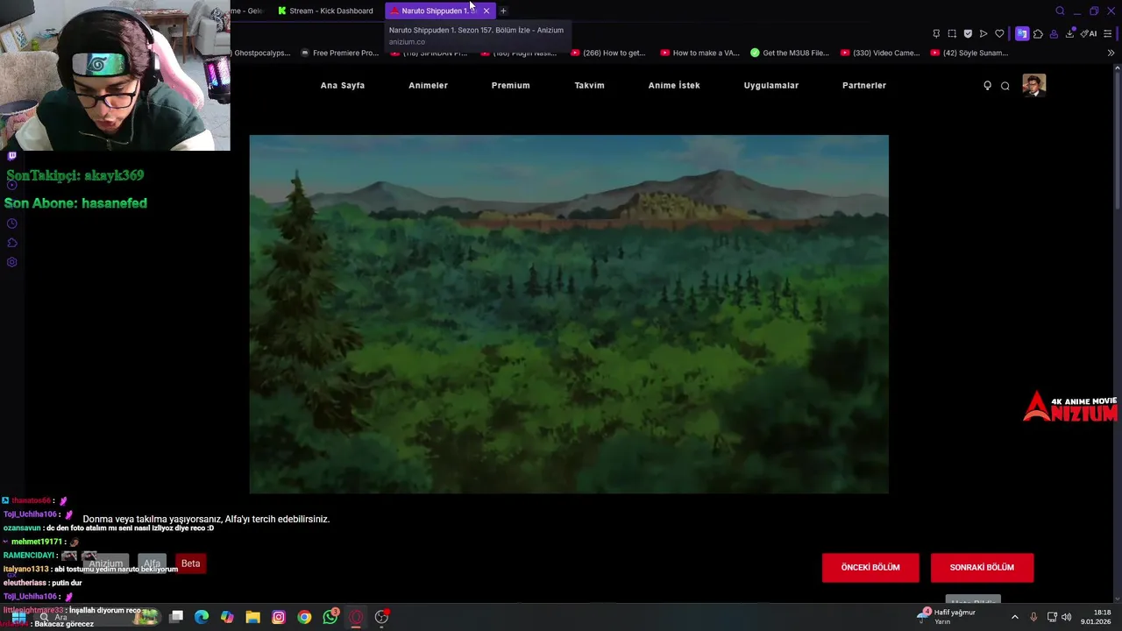Click the ÖNCEKİ BÖLÜM button
This screenshot has height=631, width=1122.
[x=870, y=567]
